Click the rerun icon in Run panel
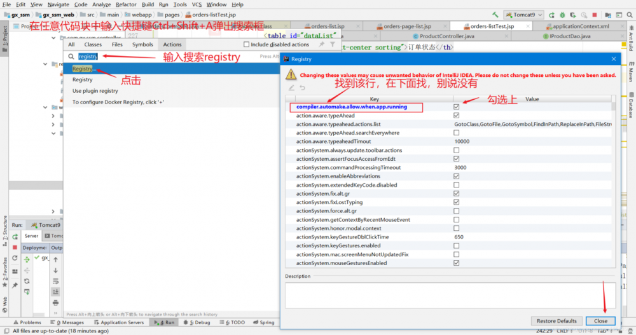The height and width of the screenshot is (335, 636). 15,236
